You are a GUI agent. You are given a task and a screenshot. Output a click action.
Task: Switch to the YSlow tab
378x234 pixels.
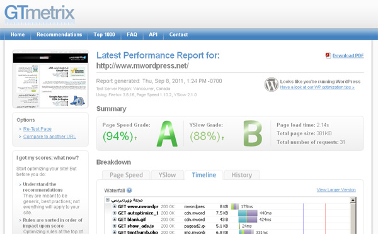tap(168, 175)
